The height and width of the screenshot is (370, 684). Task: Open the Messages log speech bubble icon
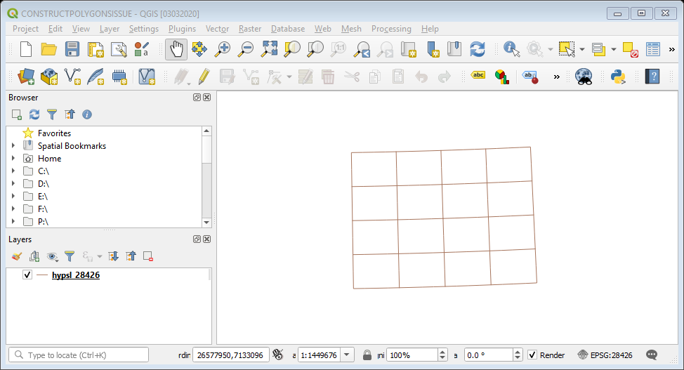pyautogui.click(x=652, y=355)
